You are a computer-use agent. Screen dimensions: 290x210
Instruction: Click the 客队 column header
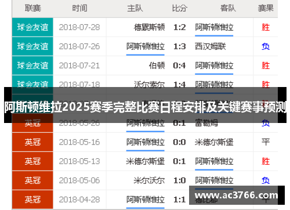pos(228,8)
